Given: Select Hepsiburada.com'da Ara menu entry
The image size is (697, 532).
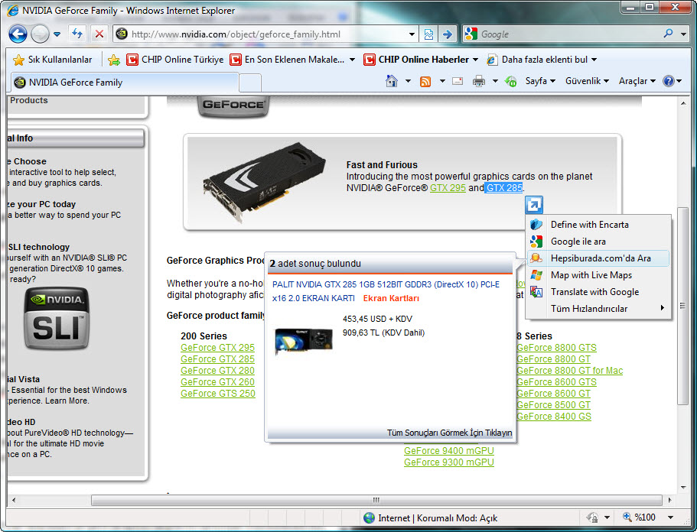Looking at the screenshot, I should [600, 258].
